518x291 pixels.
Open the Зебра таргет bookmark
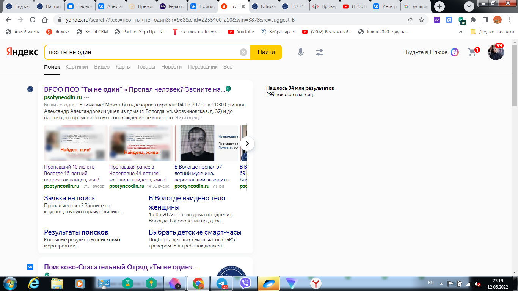pyautogui.click(x=278, y=32)
